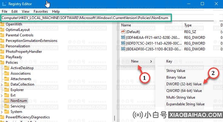Screen dimensions: 223x122
Task: Open the Edit menu
Action: tap(15, 12)
